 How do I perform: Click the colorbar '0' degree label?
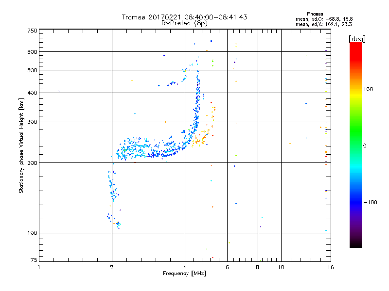pyautogui.click(x=365, y=146)
